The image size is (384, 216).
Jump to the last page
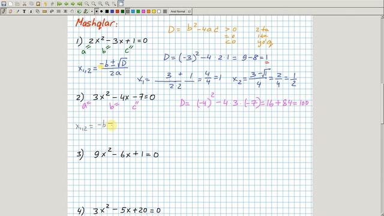click(x=80, y=4)
